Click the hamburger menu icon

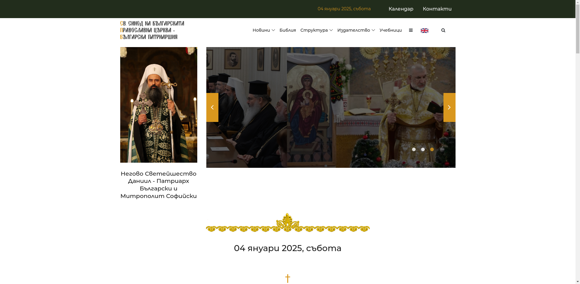pos(411,30)
